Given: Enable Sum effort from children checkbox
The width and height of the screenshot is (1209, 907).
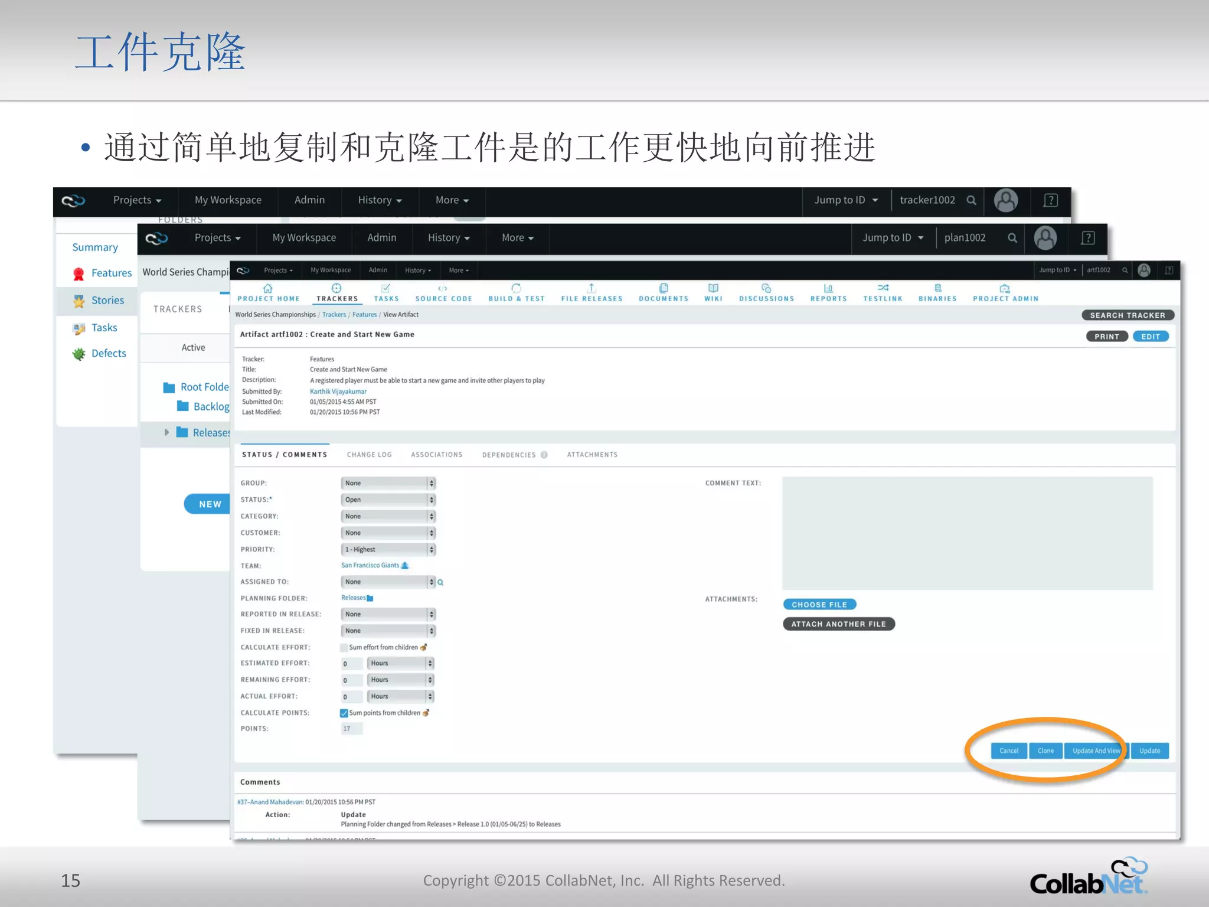Looking at the screenshot, I should pos(344,647).
